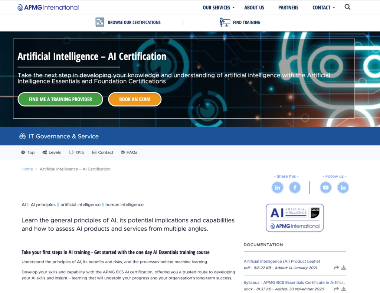Click the Top arrow circle icon
The height and width of the screenshot is (293, 380).
coord(23,152)
